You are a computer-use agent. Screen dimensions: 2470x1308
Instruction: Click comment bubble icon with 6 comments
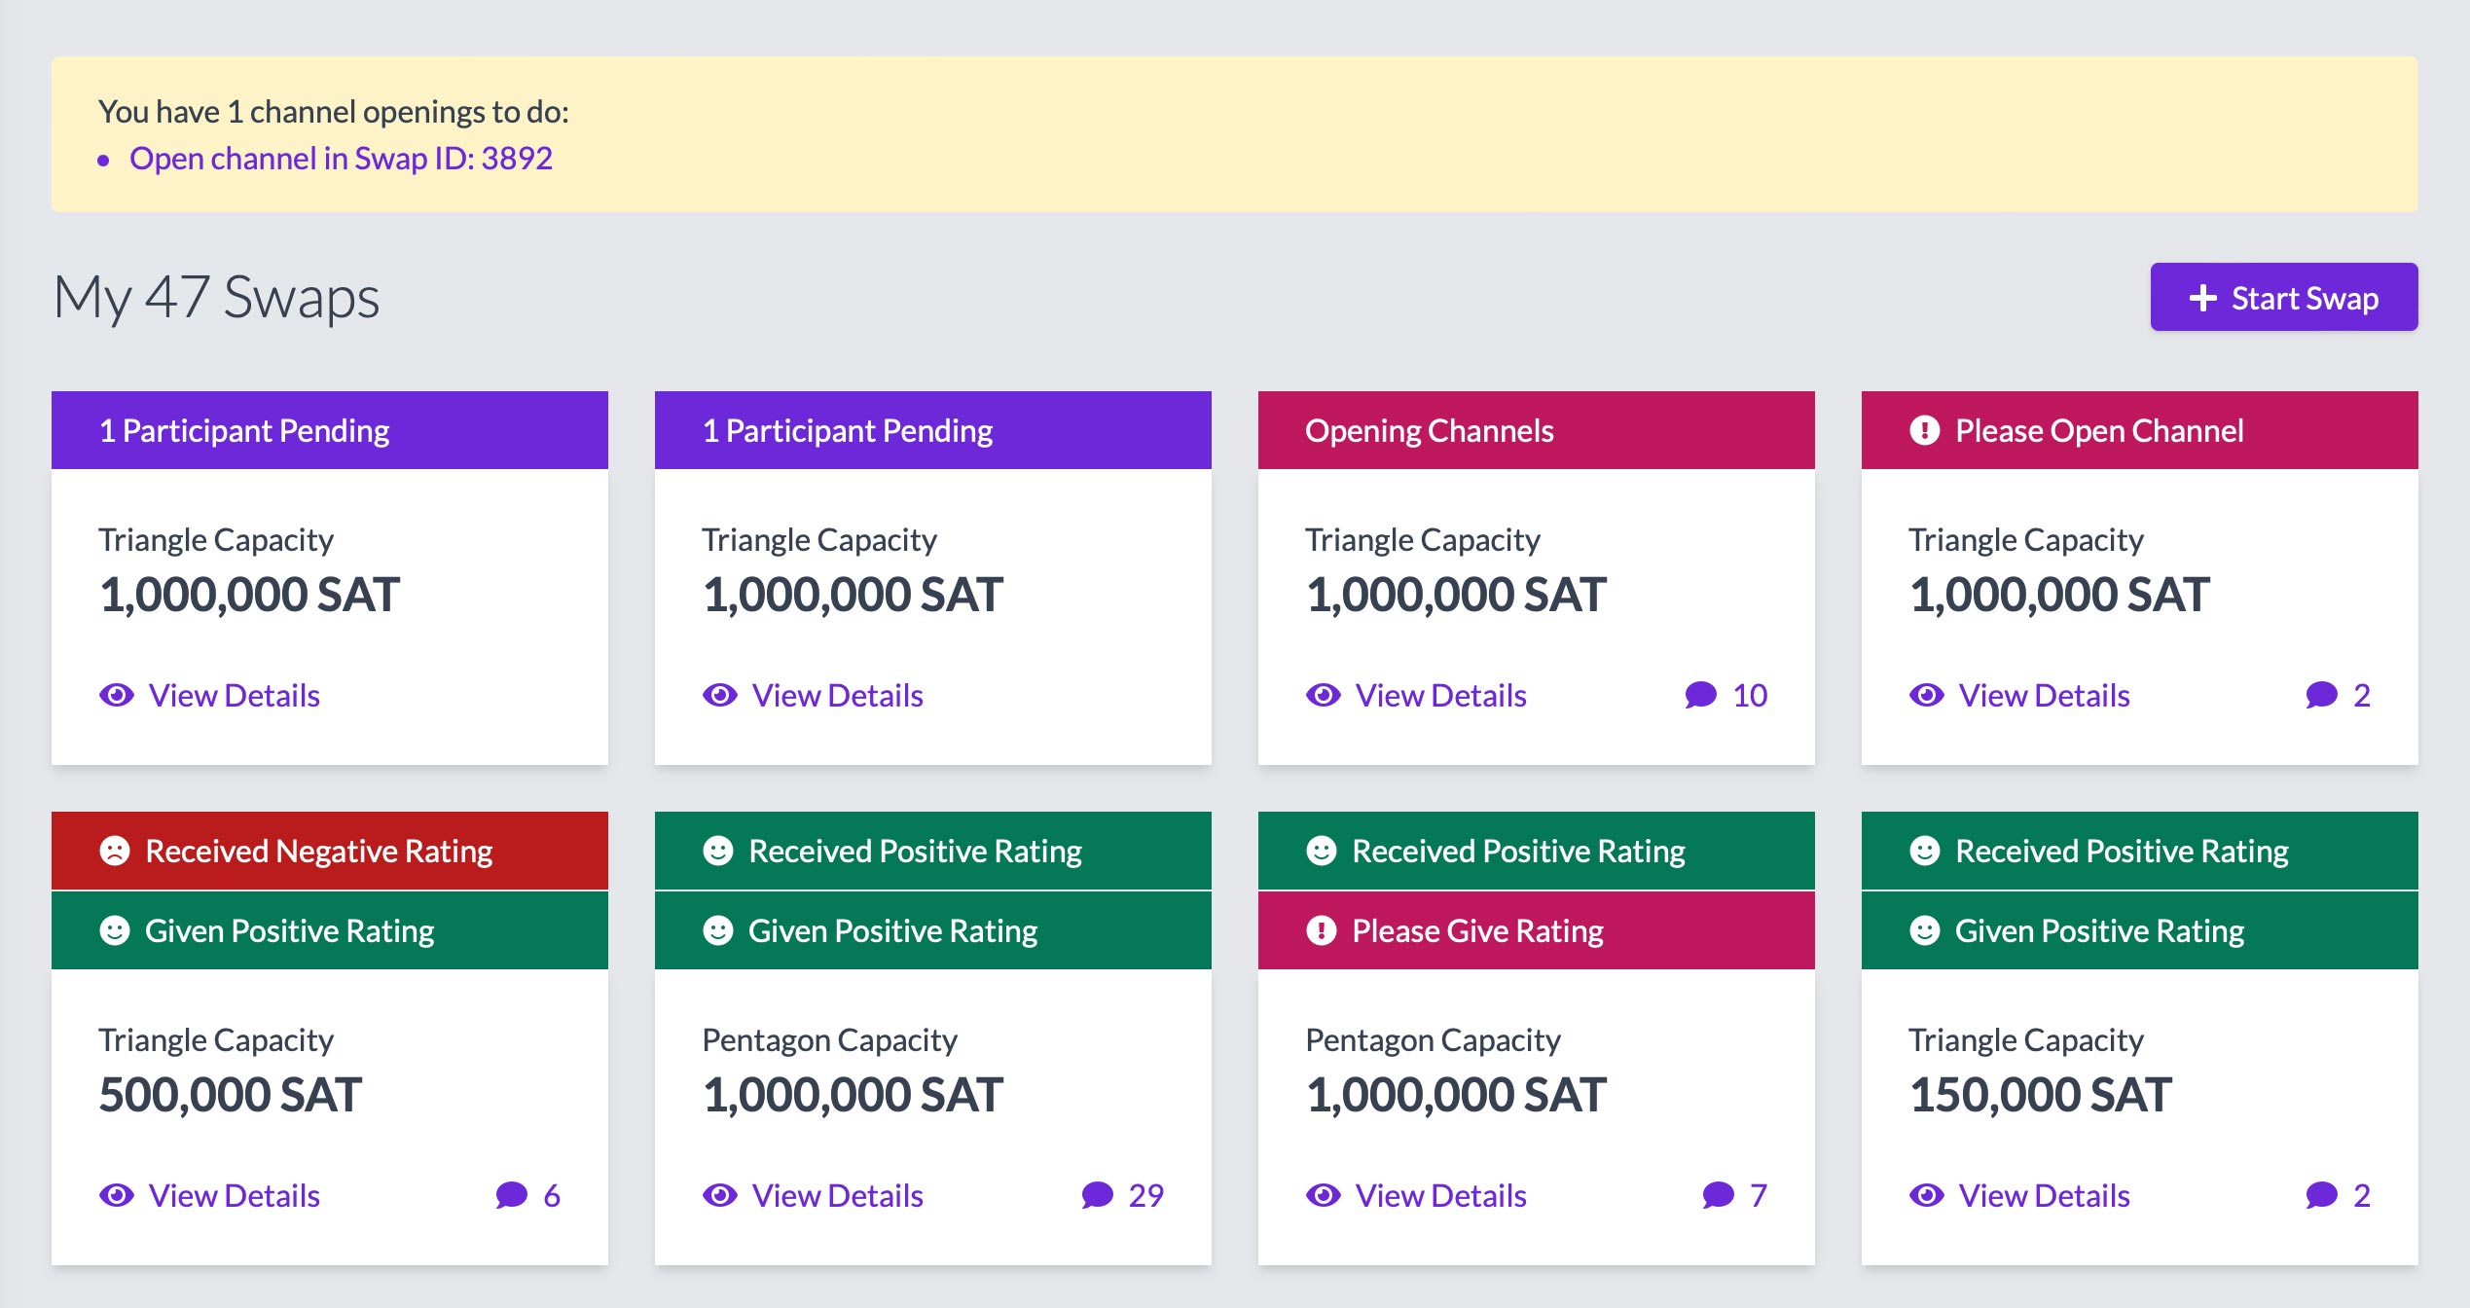[x=511, y=1195]
